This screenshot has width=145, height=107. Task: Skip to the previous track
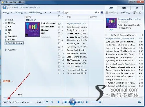click(x=66, y=102)
